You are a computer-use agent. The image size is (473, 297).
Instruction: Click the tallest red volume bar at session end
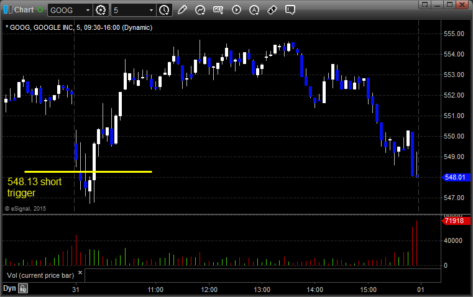click(x=417, y=243)
